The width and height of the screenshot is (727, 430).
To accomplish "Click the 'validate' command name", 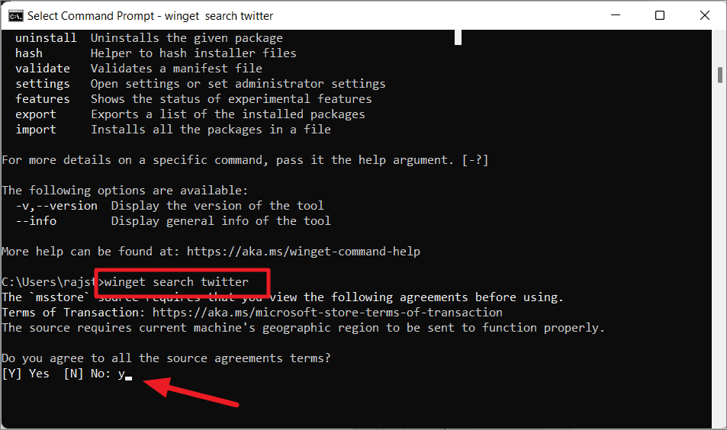I will tap(43, 69).
